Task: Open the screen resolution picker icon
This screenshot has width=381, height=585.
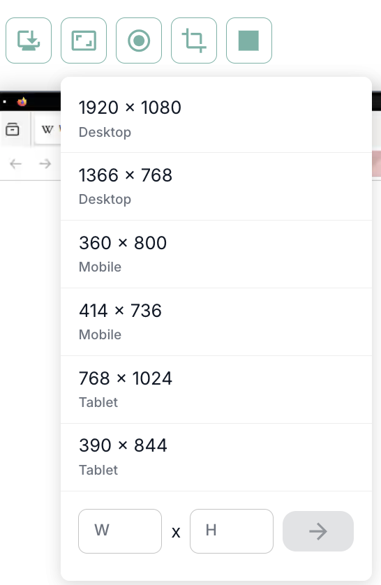Action: tap(84, 40)
